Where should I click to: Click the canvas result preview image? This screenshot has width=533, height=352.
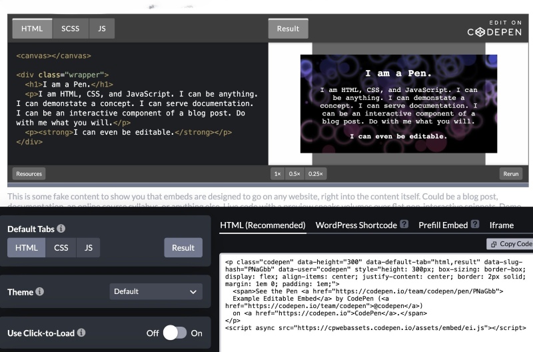tap(398, 104)
